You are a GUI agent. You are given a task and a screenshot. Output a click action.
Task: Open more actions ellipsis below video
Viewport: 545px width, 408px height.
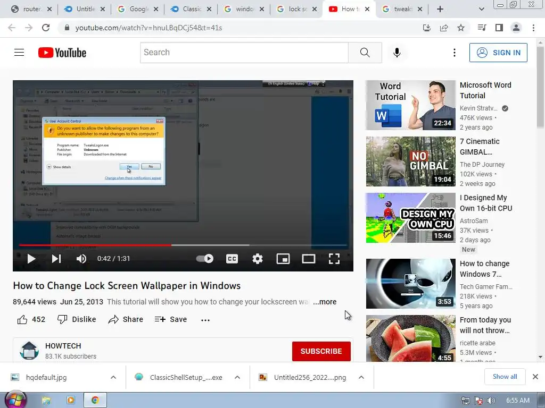(x=205, y=320)
